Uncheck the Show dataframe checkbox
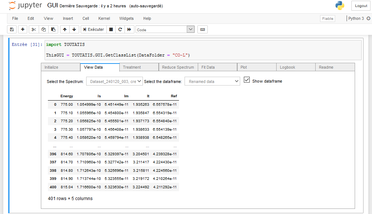 pyautogui.click(x=247, y=80)
